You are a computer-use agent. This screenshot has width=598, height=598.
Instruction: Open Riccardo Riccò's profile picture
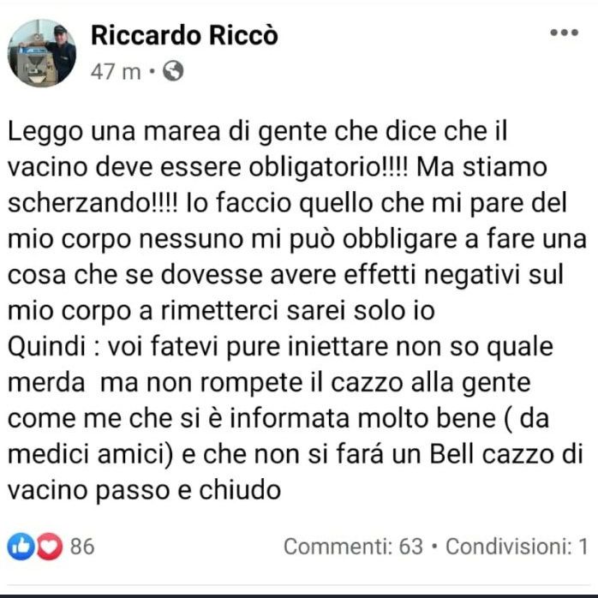pos(42,53)
